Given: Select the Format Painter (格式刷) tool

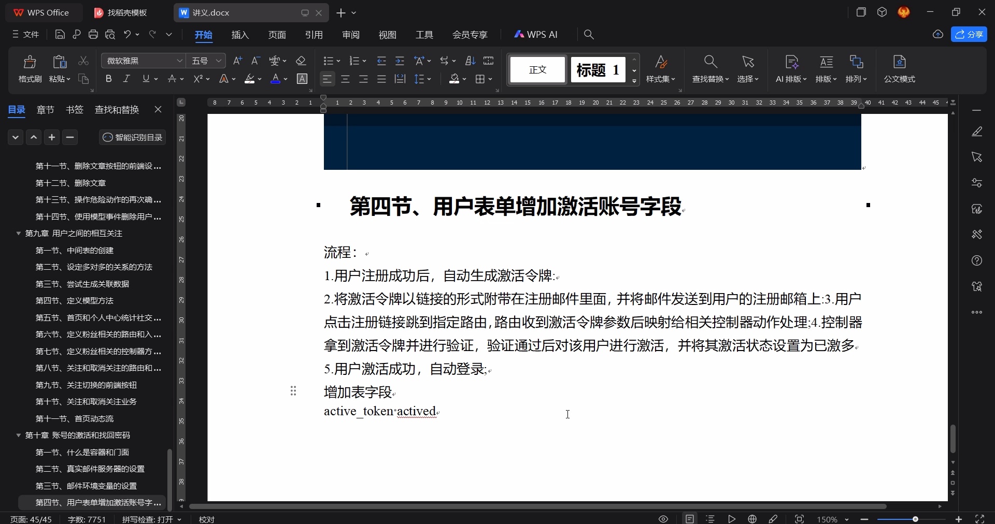Looking at the screenshot, I should coord(30,70).
